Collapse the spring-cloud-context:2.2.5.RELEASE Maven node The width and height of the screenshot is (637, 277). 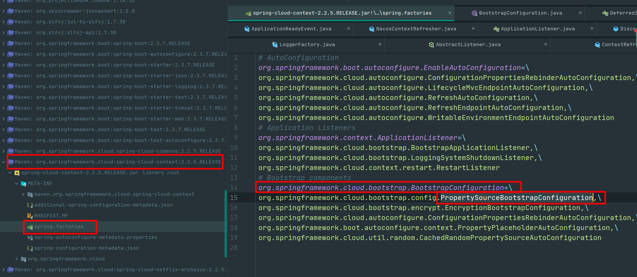click(3, 162)
